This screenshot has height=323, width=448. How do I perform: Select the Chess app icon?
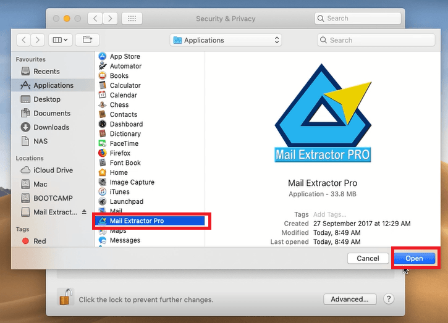tap(103, 105)
